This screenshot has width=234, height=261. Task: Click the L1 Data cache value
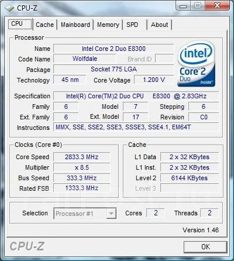[190, 157]
